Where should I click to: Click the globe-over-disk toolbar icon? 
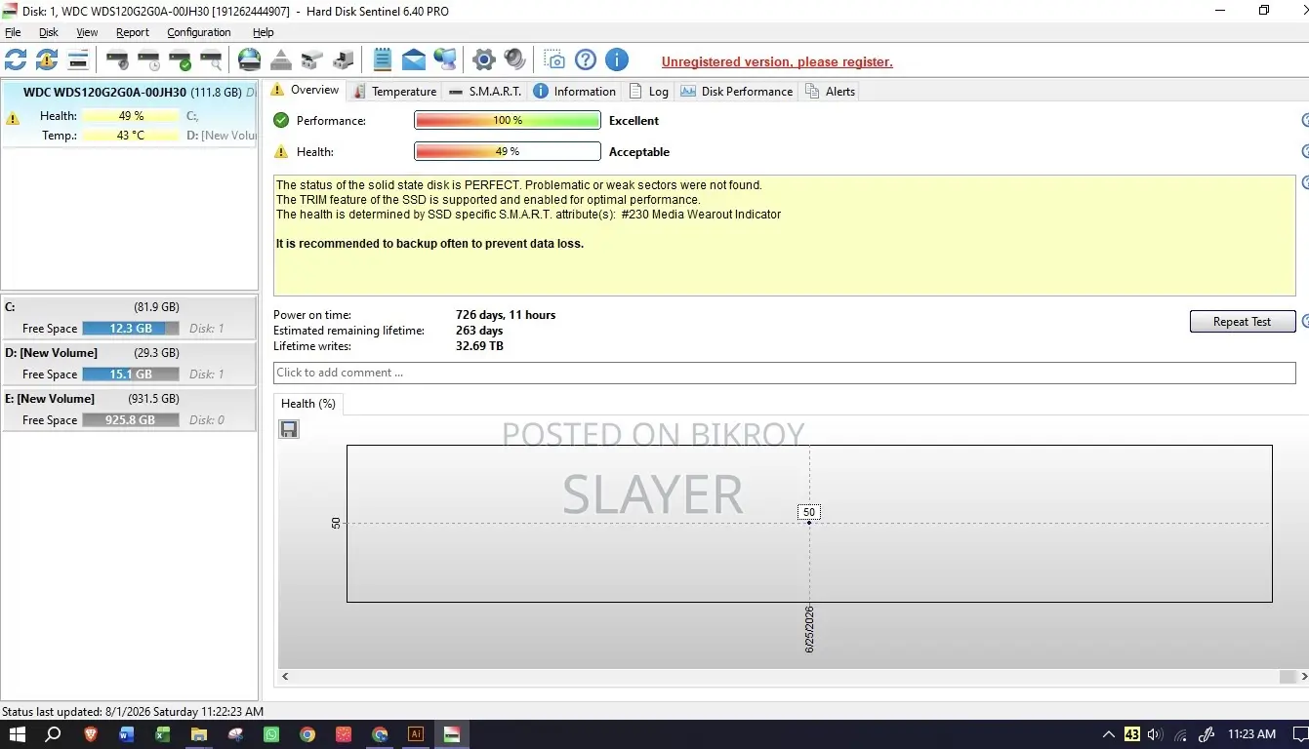250,60
